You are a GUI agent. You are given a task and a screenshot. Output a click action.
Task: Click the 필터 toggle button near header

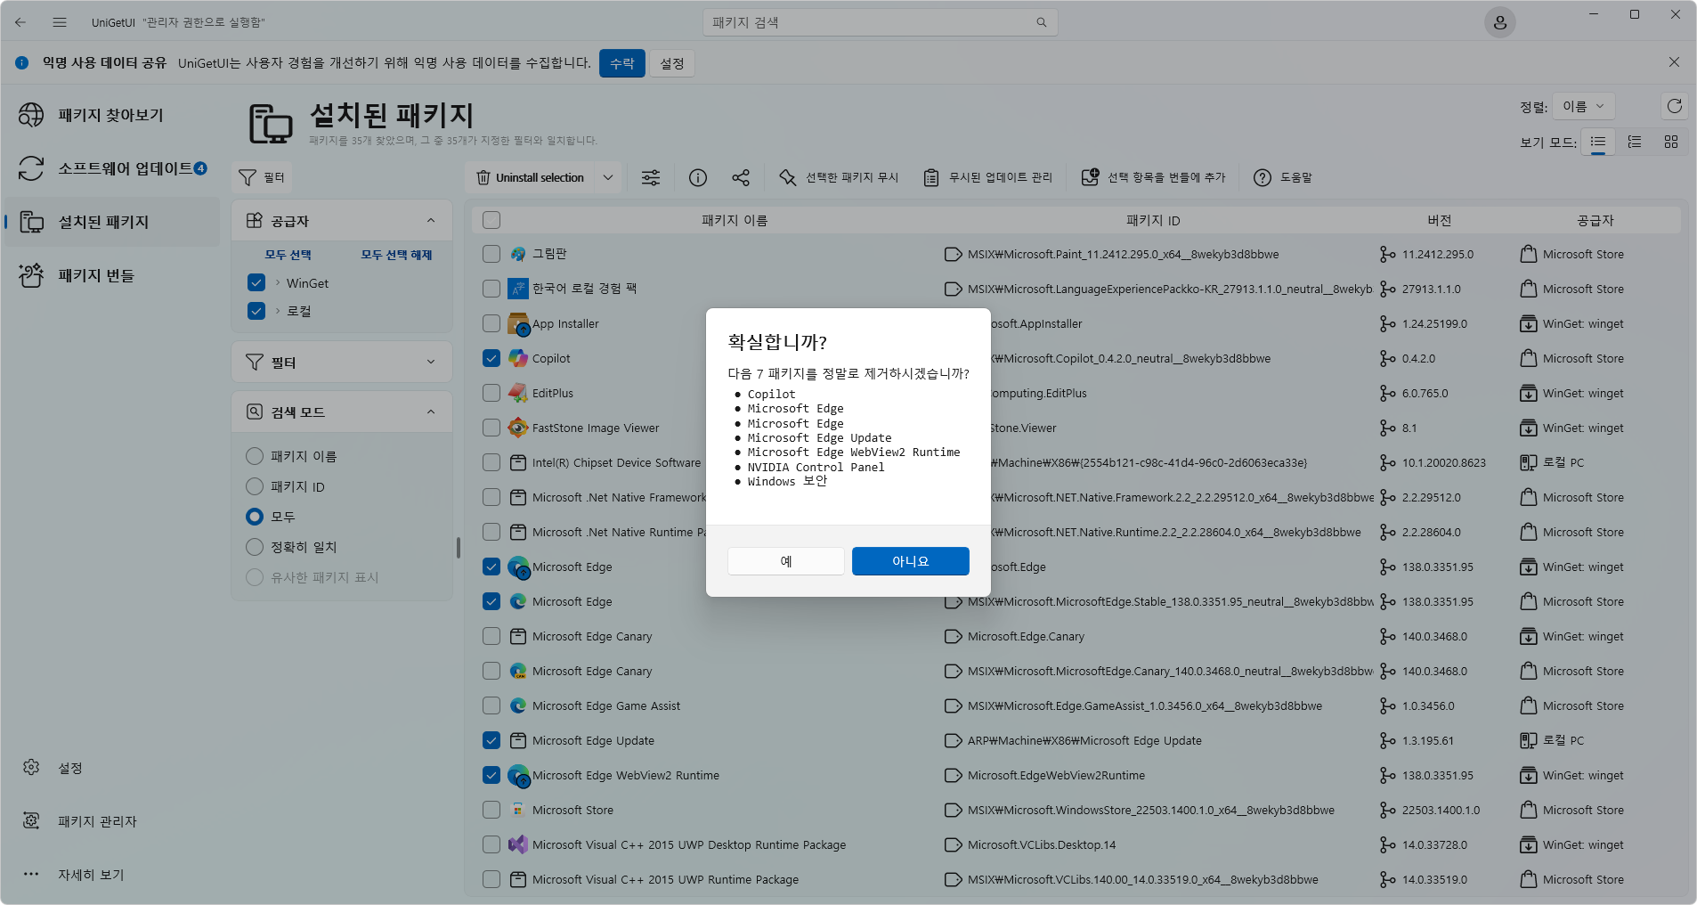[262, 177]
